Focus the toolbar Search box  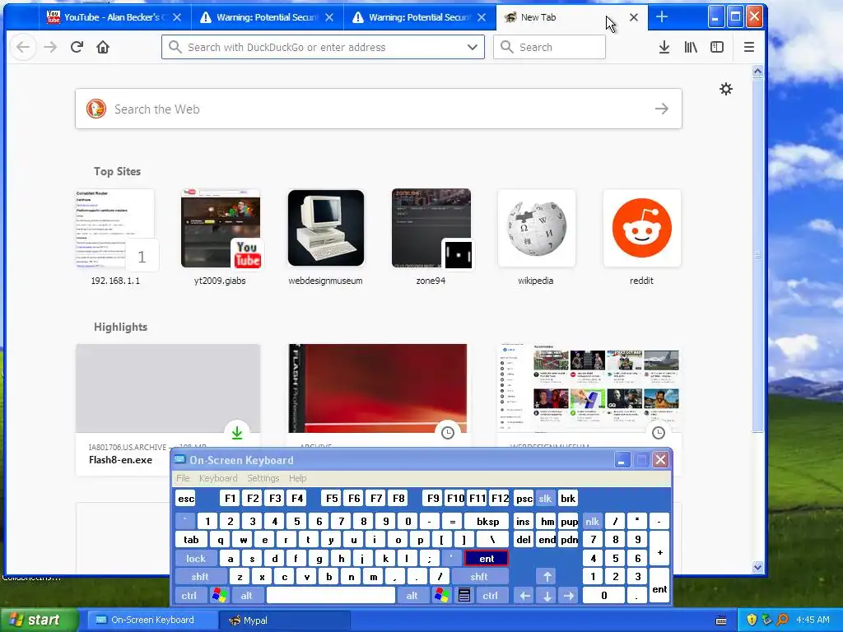[549, 47]
